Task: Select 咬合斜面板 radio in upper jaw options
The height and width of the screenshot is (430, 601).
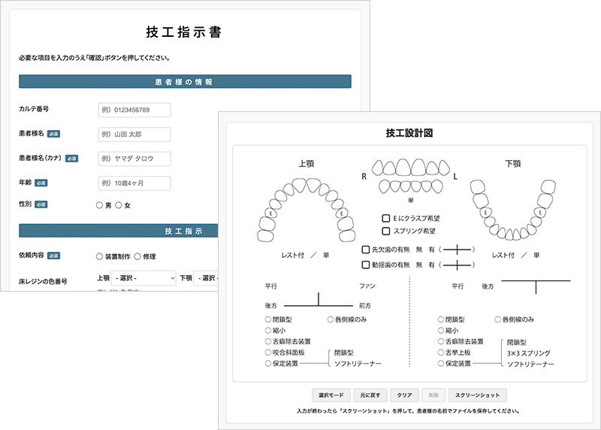Action: coord(268,352)
